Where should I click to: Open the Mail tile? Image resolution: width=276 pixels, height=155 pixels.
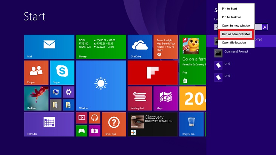coord(49,47)
